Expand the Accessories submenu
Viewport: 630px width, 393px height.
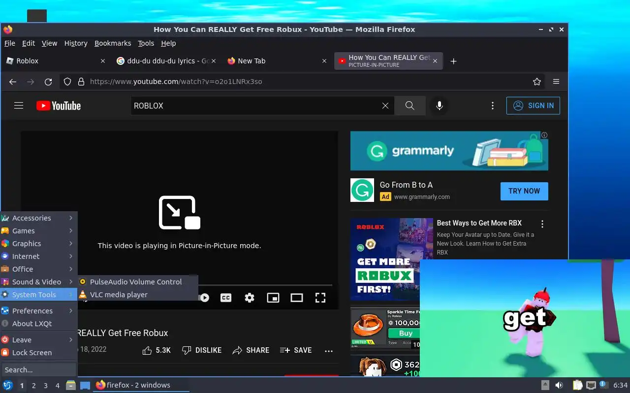[x=38, y=218]
